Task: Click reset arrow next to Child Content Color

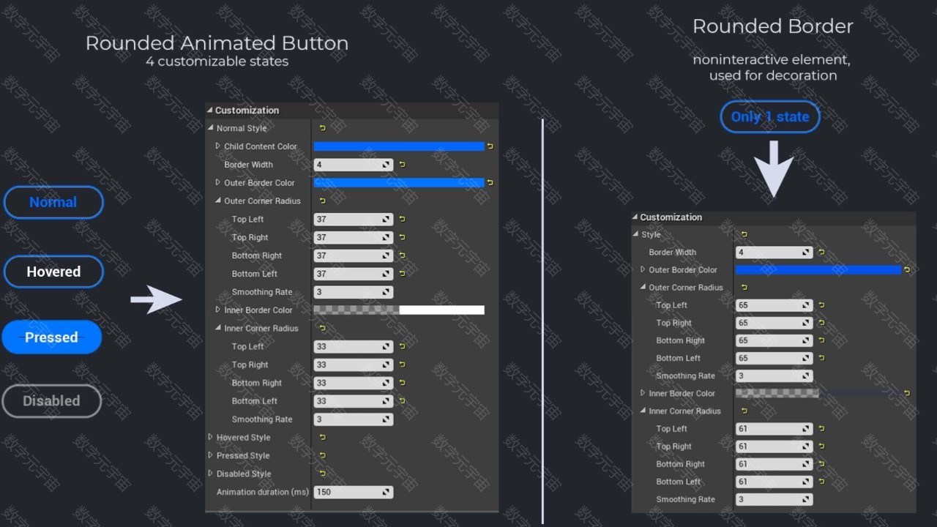Action: coord(490,146)
